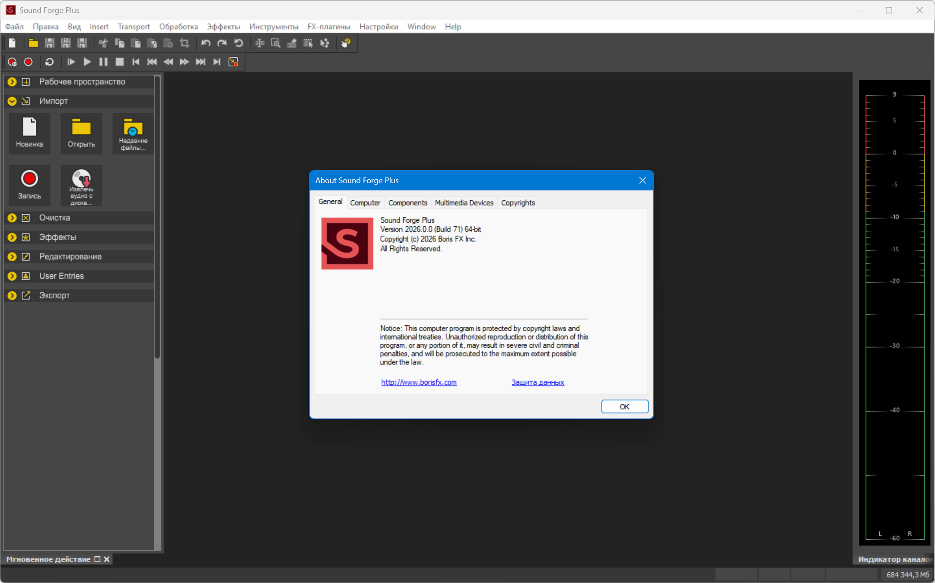Open the Правка menu
The width and height of the screenshot is (935, 583).
click(x=45, y=27)
